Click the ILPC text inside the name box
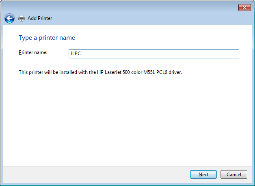This screenshot has width=255, height=186. point(76,54)
